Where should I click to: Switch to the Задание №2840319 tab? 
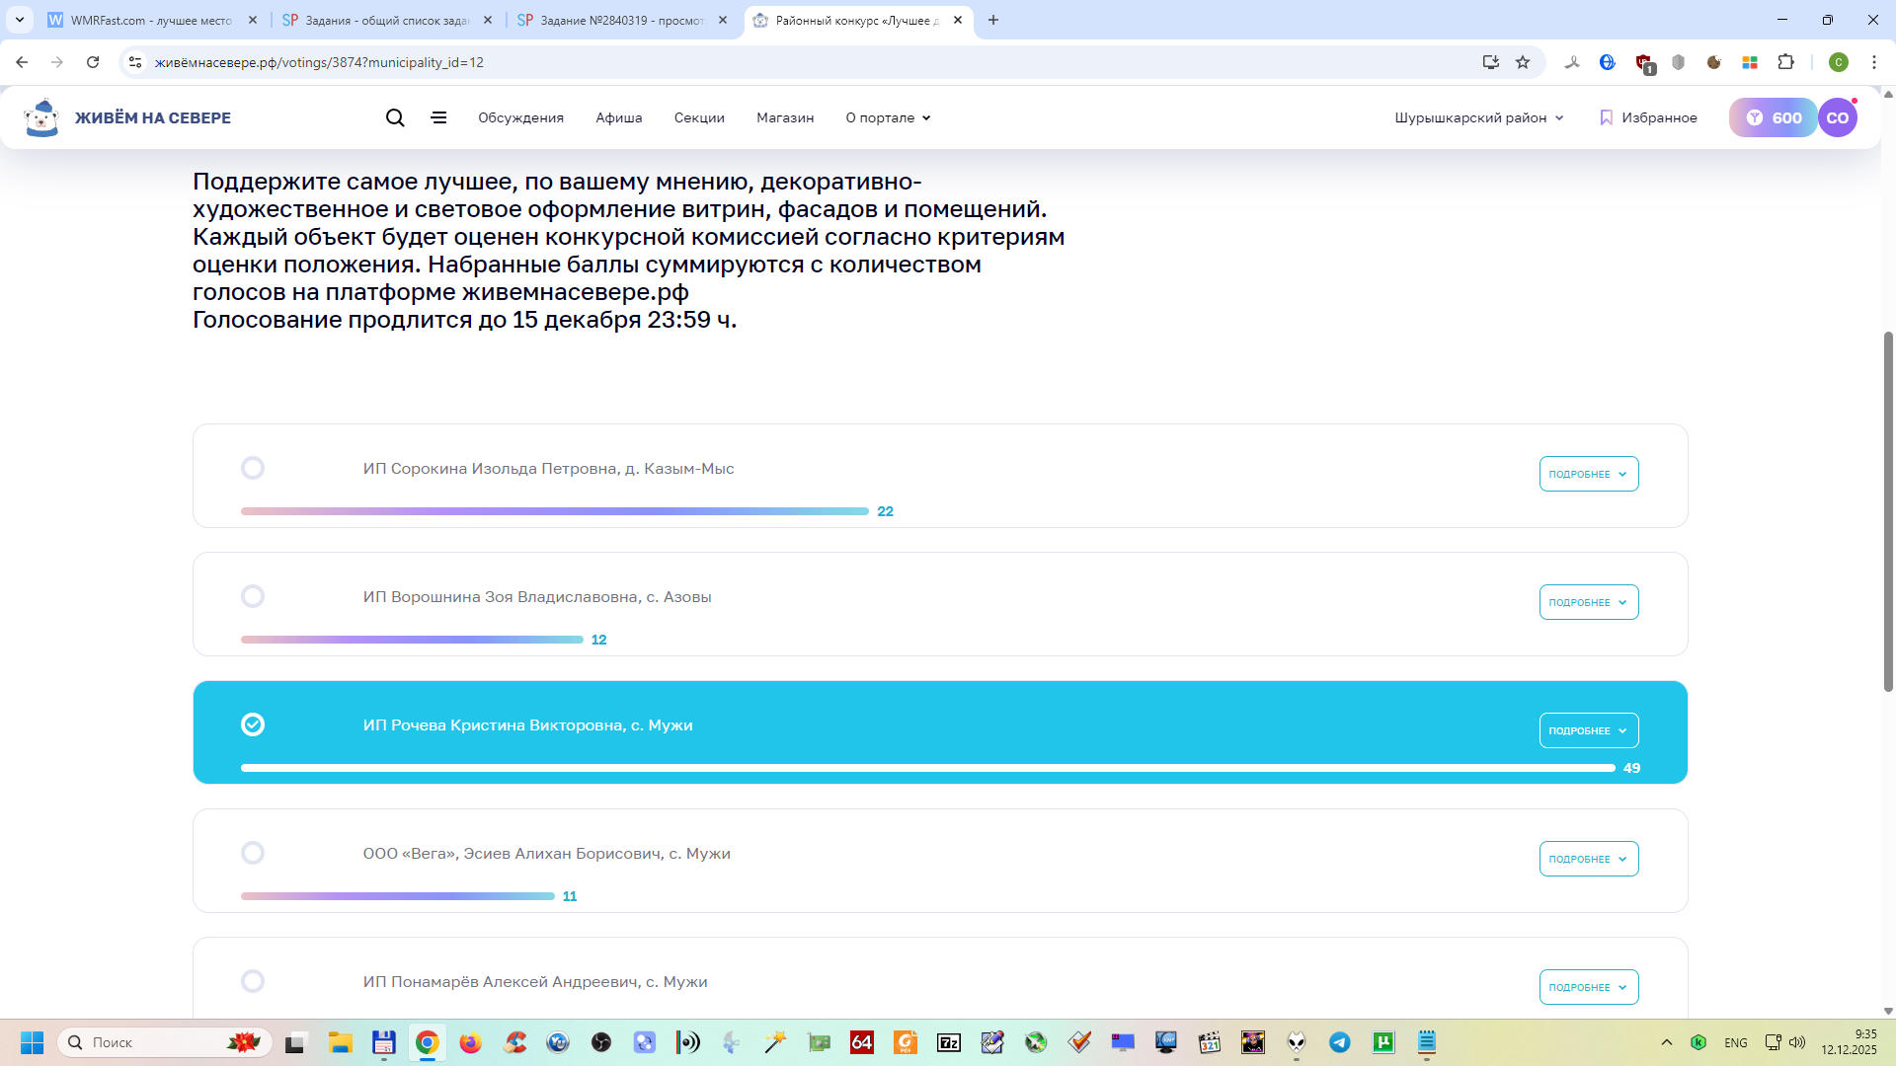[x=622, y=20]
